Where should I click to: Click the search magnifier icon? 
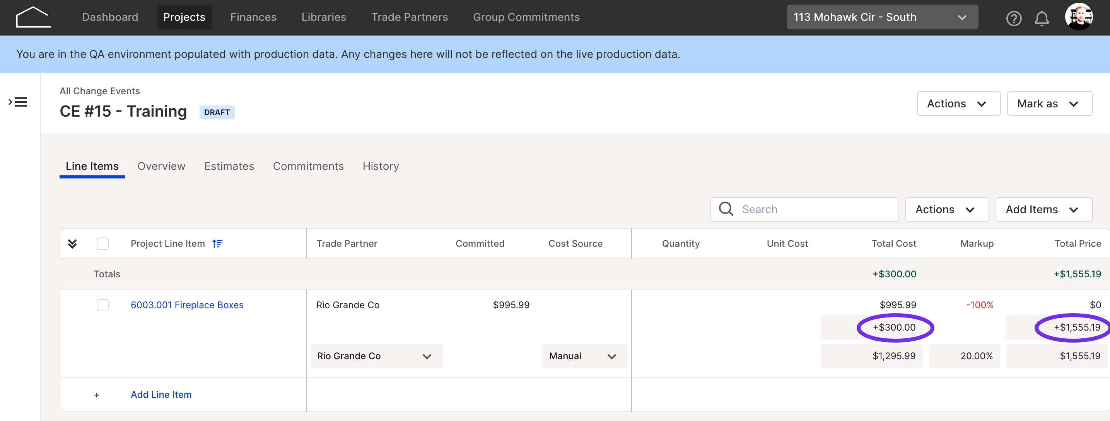[726, 209]
